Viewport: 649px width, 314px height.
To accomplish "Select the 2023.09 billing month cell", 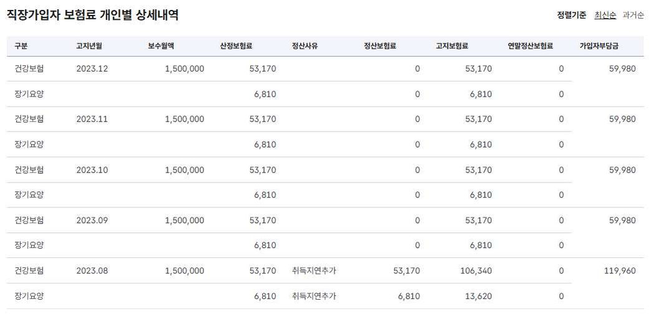I will (92, 221).
